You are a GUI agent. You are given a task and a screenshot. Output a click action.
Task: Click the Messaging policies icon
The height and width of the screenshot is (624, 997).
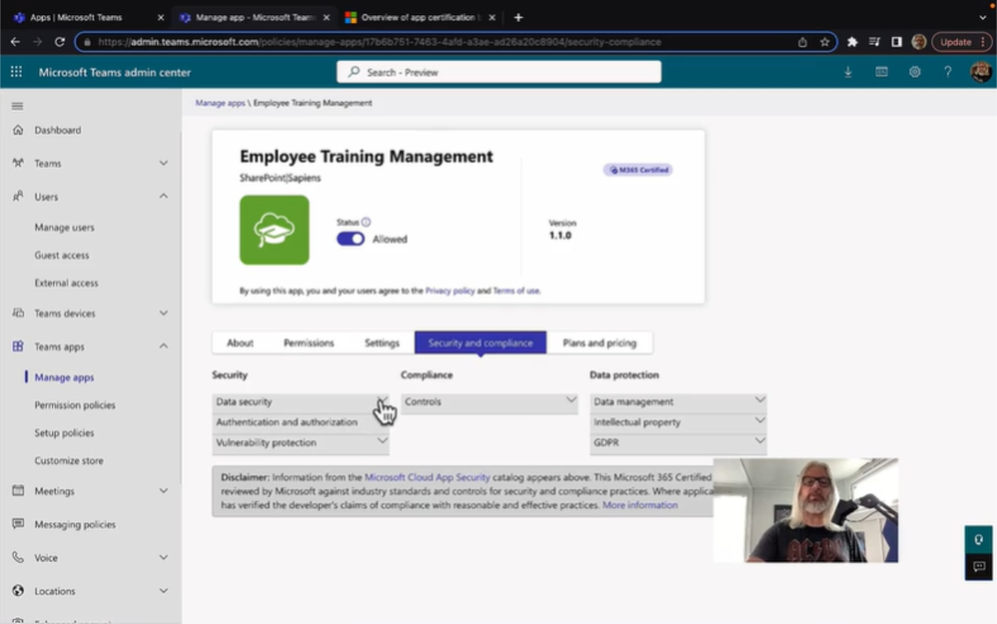[18, 523]
